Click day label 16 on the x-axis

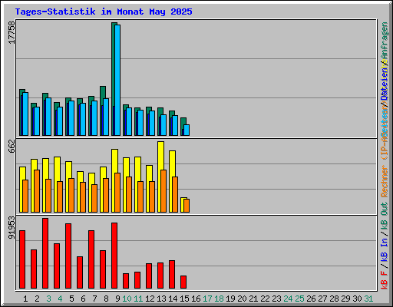(196, 299)
